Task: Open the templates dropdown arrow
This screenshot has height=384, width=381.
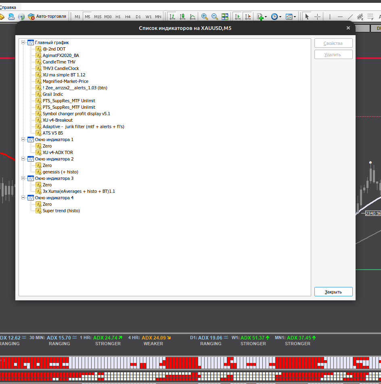Action: click(x=295, y=17)
